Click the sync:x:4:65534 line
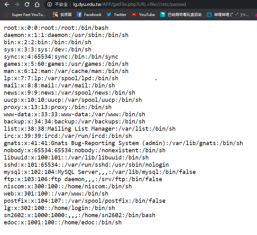Screen dimensions: 257x235 (61, 57)
